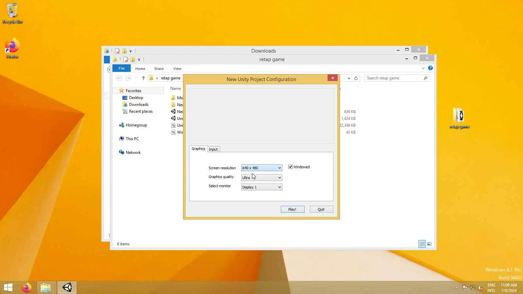Select the file icon sized 22,349 KB
Viewport: 523px width, 294px height.
coord(173,125)
